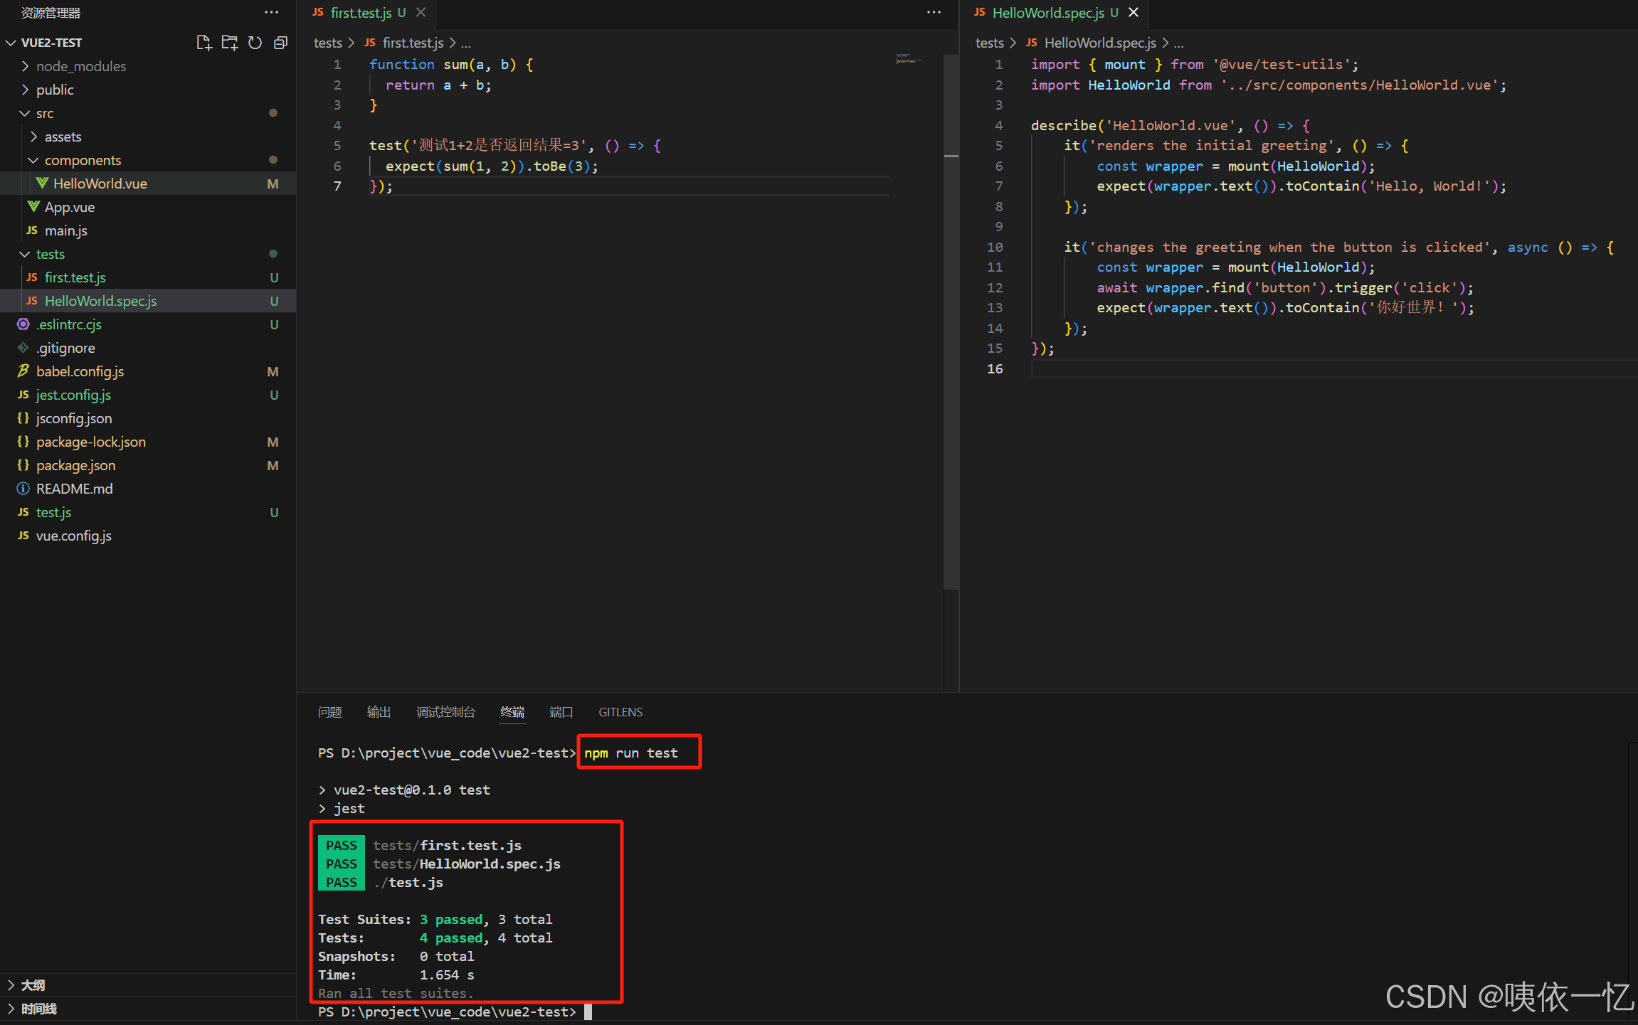Viewport: 1638px width, 1025px height.
Task: Expand the public folder
Action: pos(55,90)
